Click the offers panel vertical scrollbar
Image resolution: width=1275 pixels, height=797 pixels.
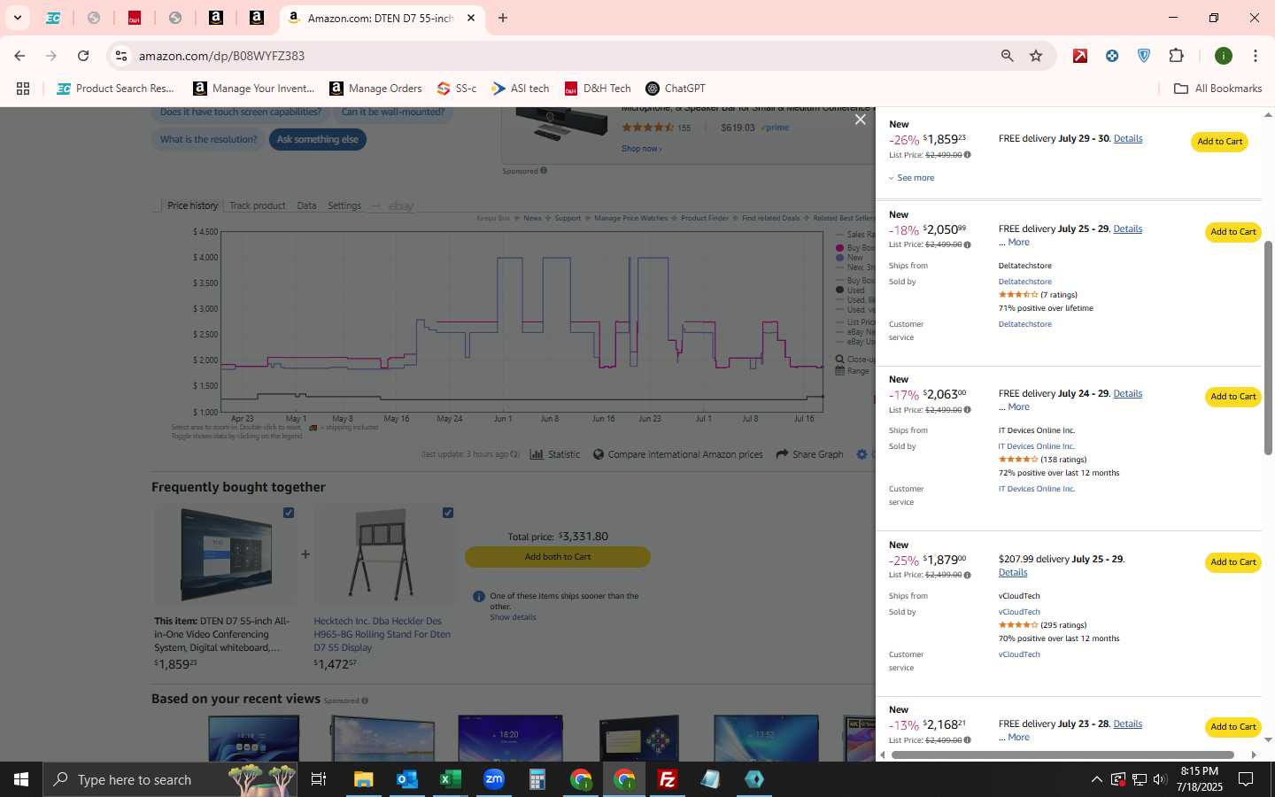[1268, 348]
